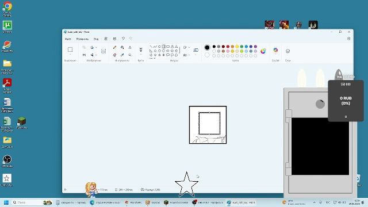Pick the orange swatch in top row
Screen dimensions: 368x207
(x=232, y=47)
